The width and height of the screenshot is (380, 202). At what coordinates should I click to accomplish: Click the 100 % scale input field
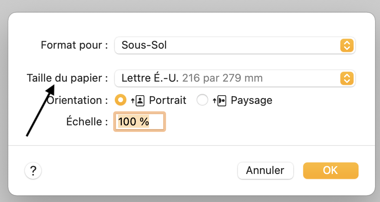click(140, 122)
